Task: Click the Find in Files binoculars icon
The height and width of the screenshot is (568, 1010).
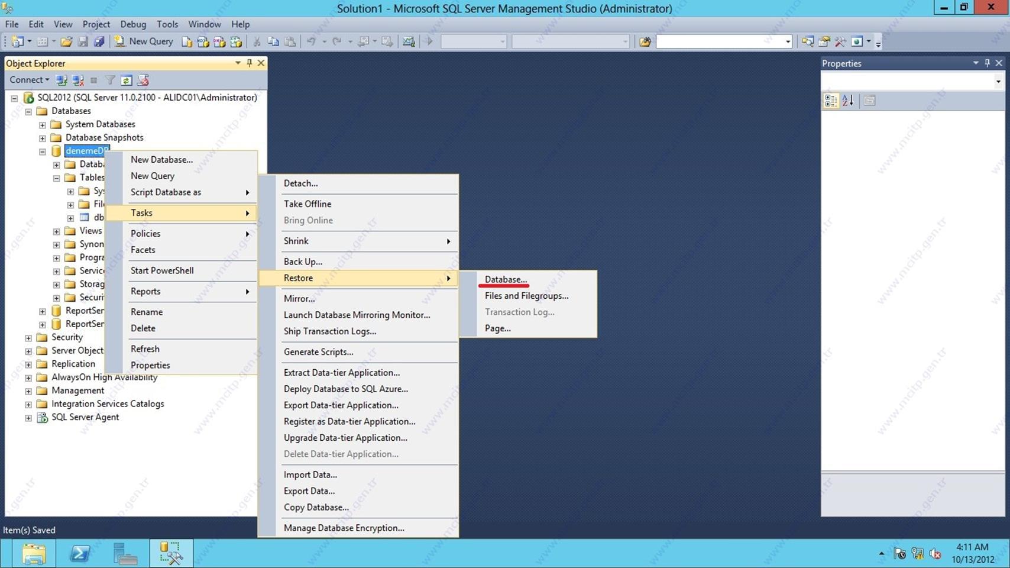Action: [645, 41]
